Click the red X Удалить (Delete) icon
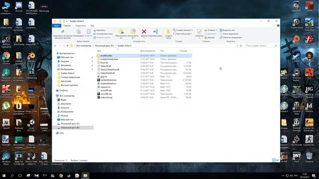 [x=144, y=31]
